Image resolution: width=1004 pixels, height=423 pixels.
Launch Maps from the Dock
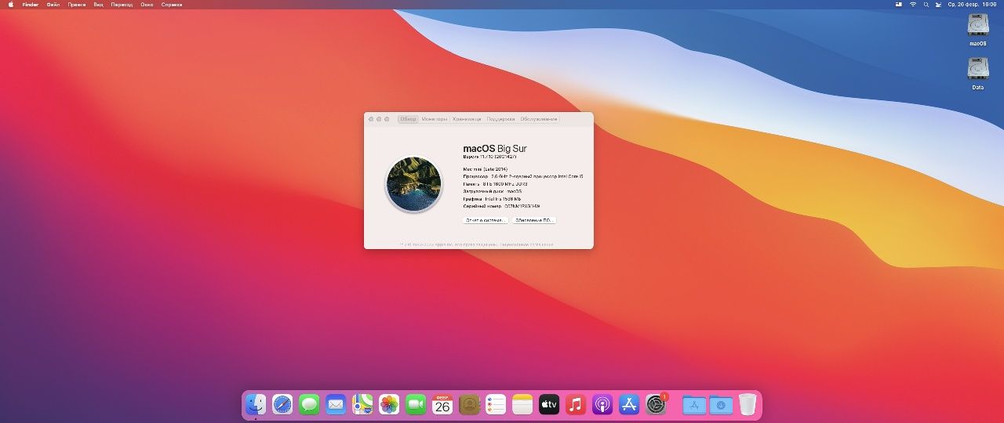[362, 404]
